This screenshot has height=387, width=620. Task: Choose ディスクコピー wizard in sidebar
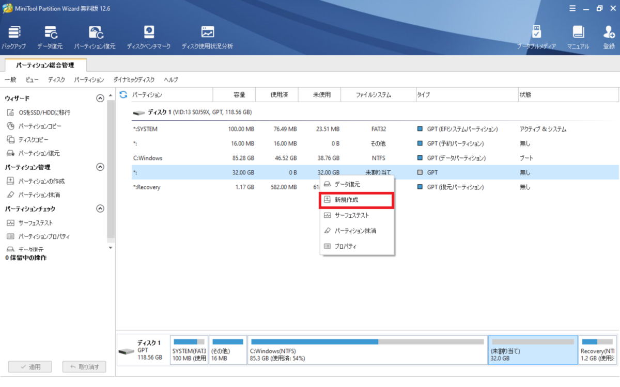(28, 139)
